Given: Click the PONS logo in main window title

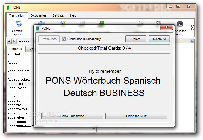Looking at the screenshot, I should coord(8,8).
